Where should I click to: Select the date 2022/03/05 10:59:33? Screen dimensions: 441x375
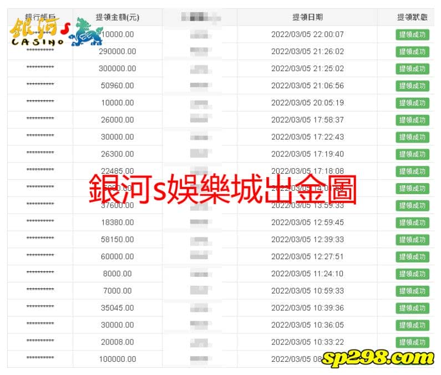(307, 291)
